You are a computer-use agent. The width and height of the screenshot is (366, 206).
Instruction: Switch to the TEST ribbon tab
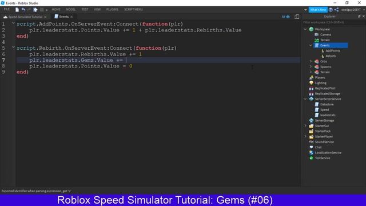(85, 10)
